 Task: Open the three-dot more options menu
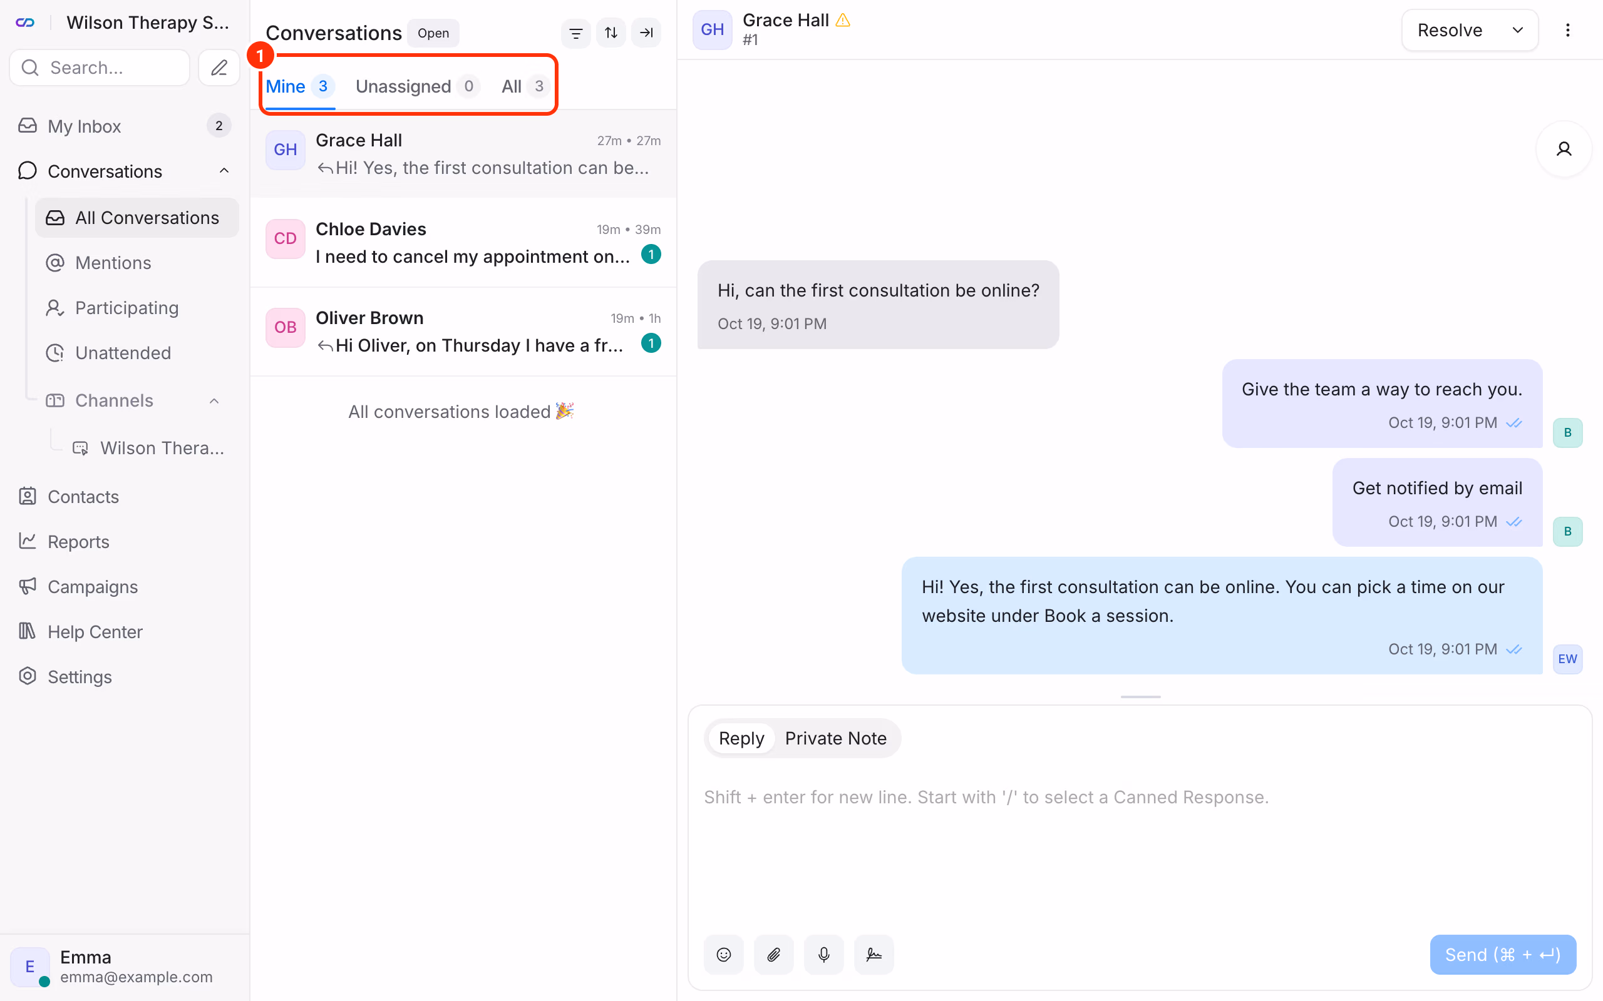(1567, 30)
